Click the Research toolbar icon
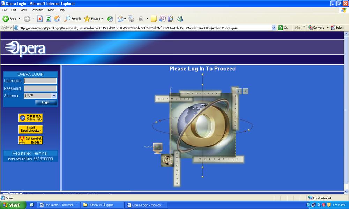This screenshot has height=209, width=349. click(x=163, y=19)
